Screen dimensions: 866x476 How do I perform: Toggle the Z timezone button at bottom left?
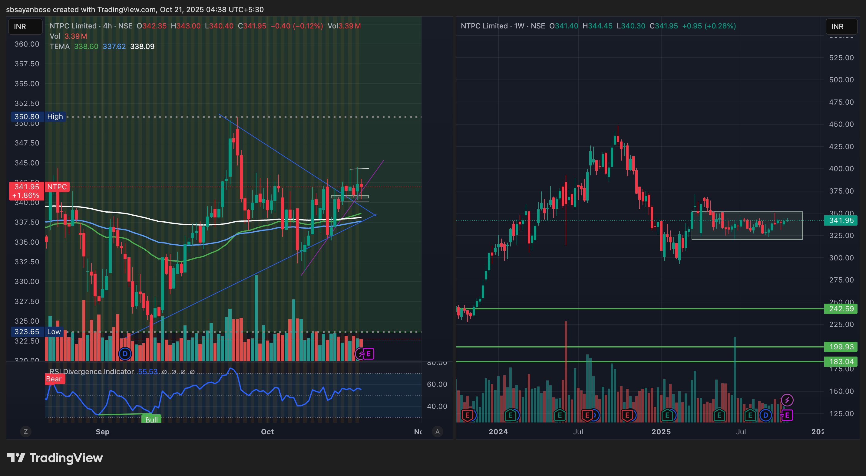coord(25,432)
